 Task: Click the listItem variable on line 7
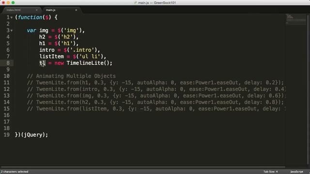tap(52, 57)
